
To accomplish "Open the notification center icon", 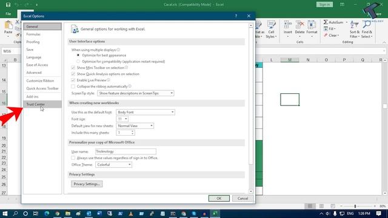I will (378, 214).
